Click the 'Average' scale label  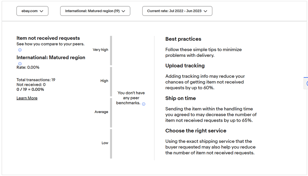tap(101, 112)
